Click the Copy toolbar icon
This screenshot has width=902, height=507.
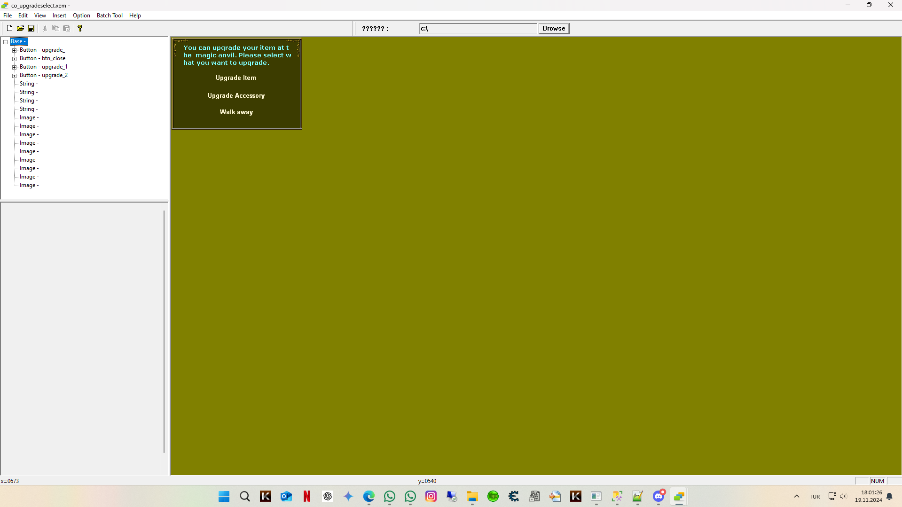pos(55,28)
